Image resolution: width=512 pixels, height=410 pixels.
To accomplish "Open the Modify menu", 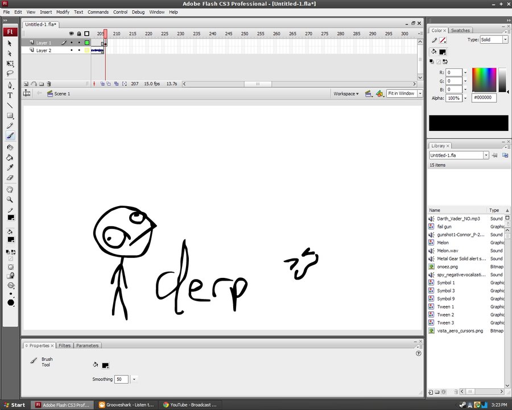I will tap(63, 12).
